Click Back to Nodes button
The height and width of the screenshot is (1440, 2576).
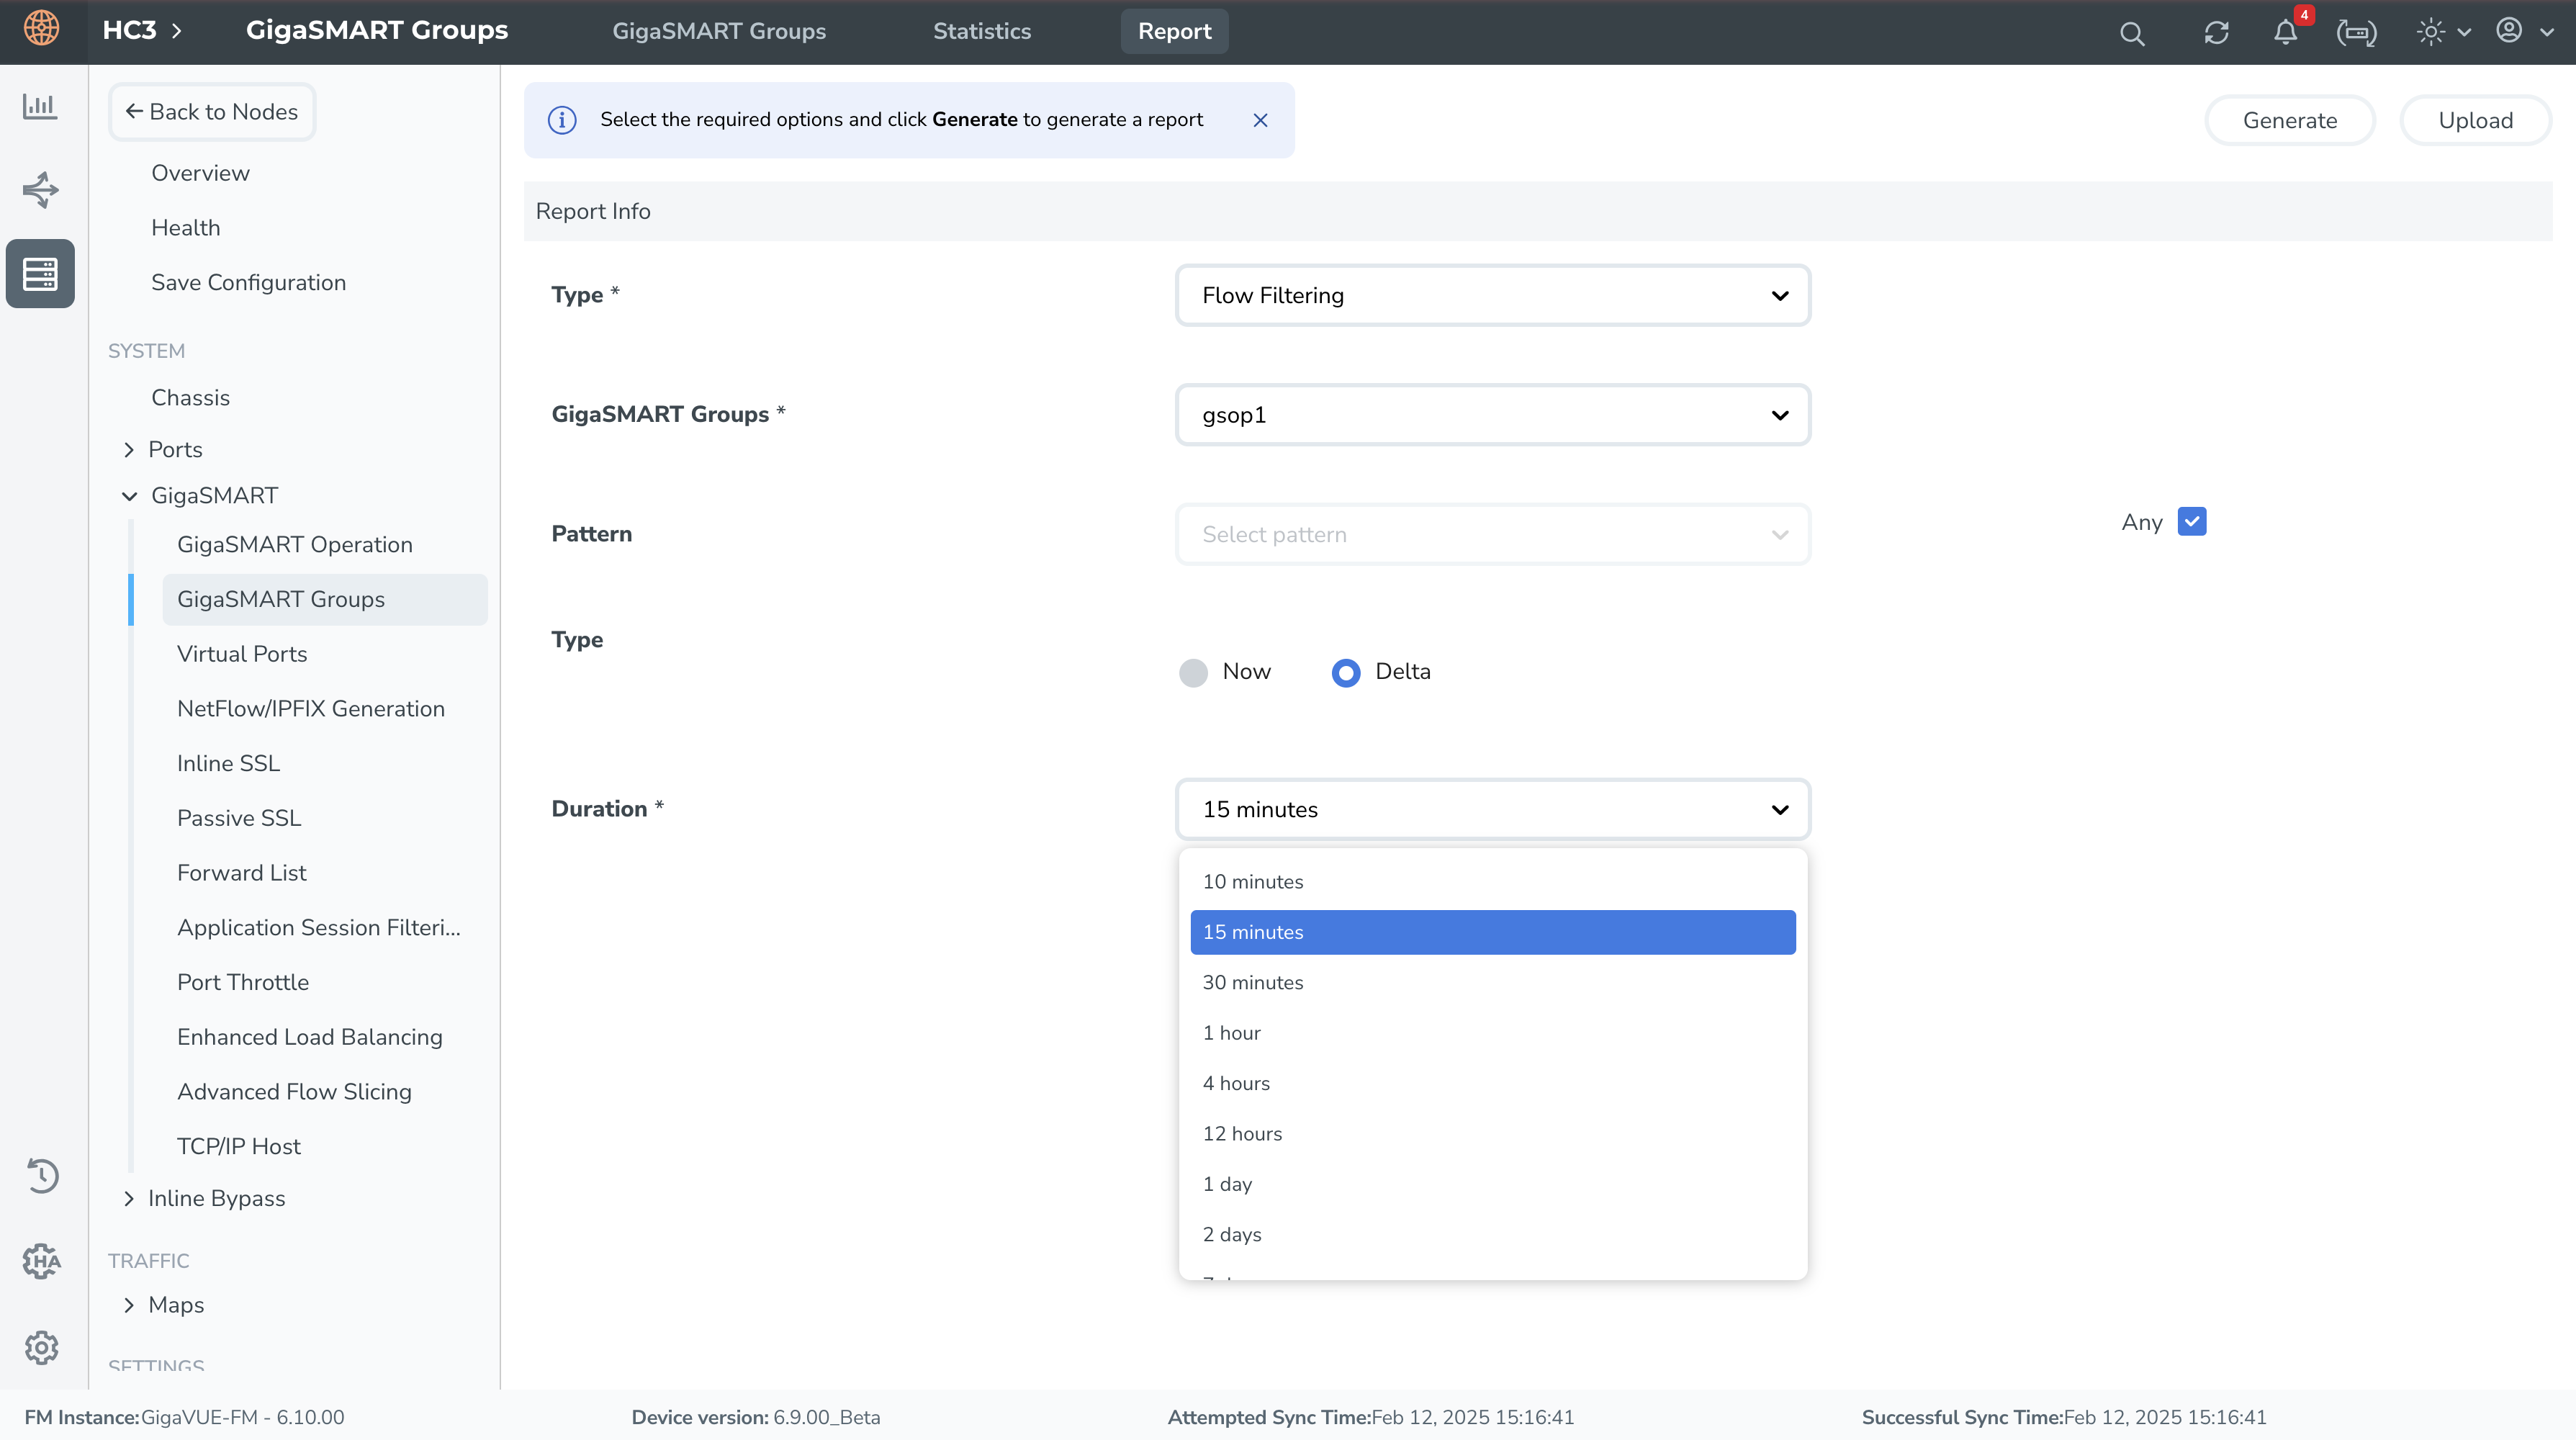(x=212, y=112)
